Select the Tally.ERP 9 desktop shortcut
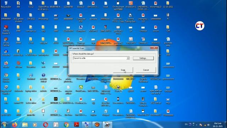The width and height of the screenshot is (227, 128). pyautogui.click(x=131, y=41)
